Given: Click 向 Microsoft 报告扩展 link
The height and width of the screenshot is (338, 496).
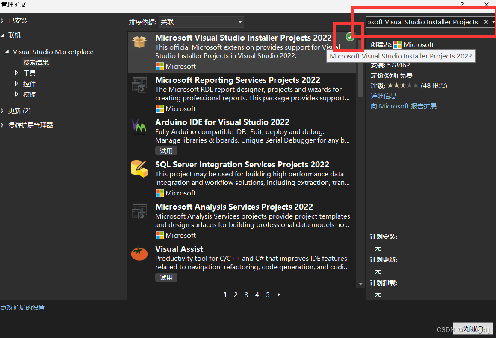Looking at the screenshot, I should pos(404,106).
